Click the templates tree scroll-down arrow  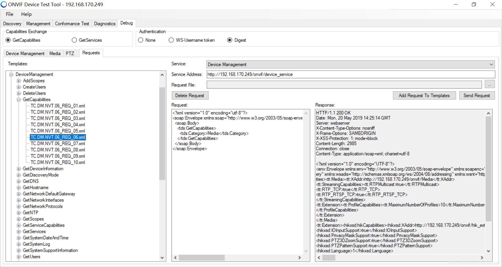click(x=162, y=258)
